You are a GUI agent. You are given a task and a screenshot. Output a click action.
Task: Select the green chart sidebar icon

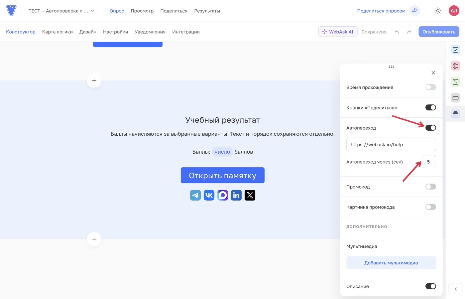click(455, 82)
